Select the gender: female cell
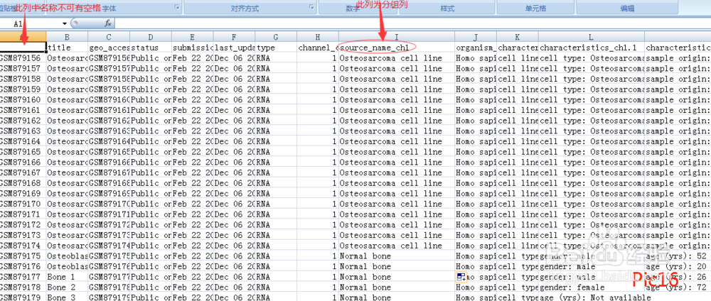This screenshot has width=711, height=301. pyautogui.click(x=591, y=287)
